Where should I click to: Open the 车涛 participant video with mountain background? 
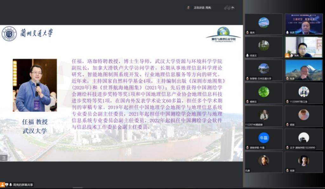pyautogui.click(x=304, y=70)
